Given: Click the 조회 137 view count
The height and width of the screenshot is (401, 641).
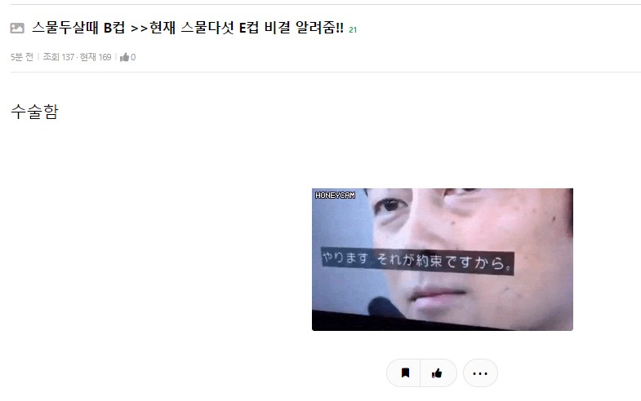Looking at the screenshot, I should coord(59,57).
